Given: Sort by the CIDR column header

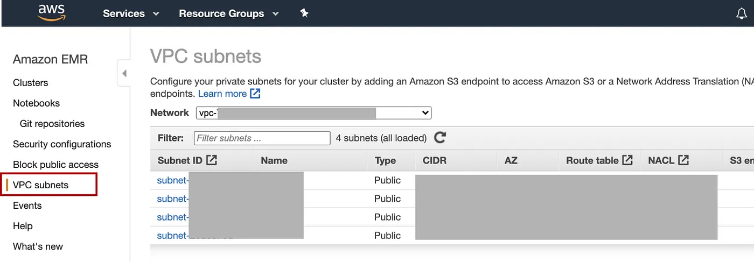Looking at the screenshot, I should point(435,160).
